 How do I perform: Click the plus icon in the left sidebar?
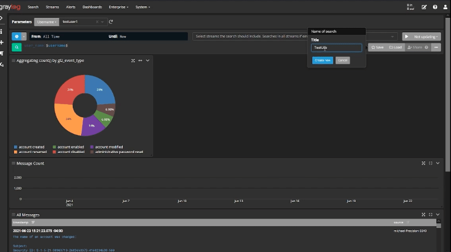pos(2,42)
